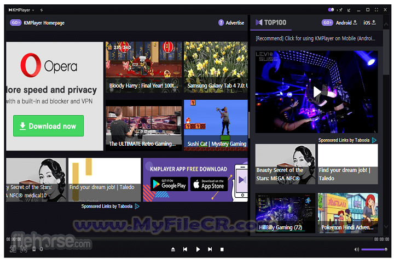Click GO button next to Android

pos(327,22)
